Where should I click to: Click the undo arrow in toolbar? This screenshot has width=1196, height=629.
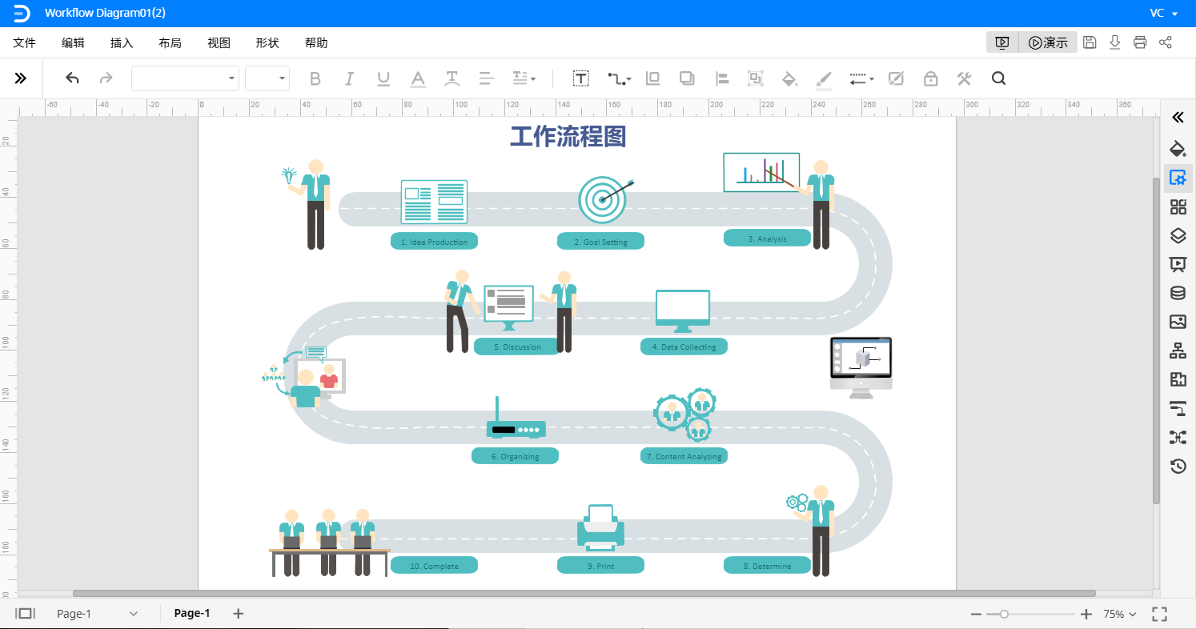tap(72, 78)
